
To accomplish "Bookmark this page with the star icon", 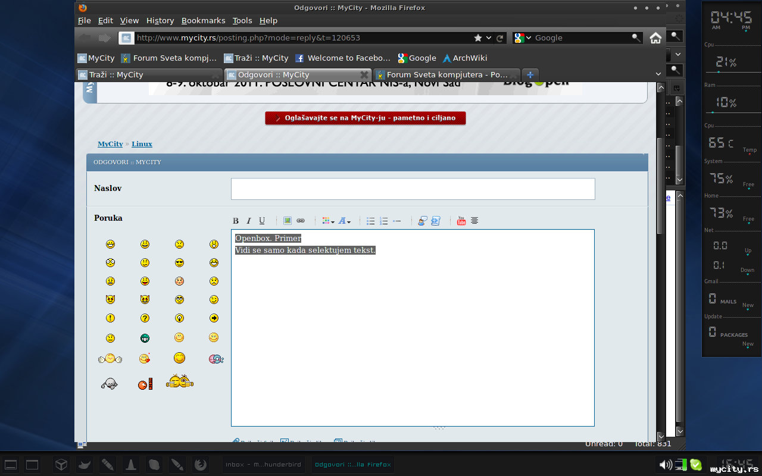I will click(478, 38).
